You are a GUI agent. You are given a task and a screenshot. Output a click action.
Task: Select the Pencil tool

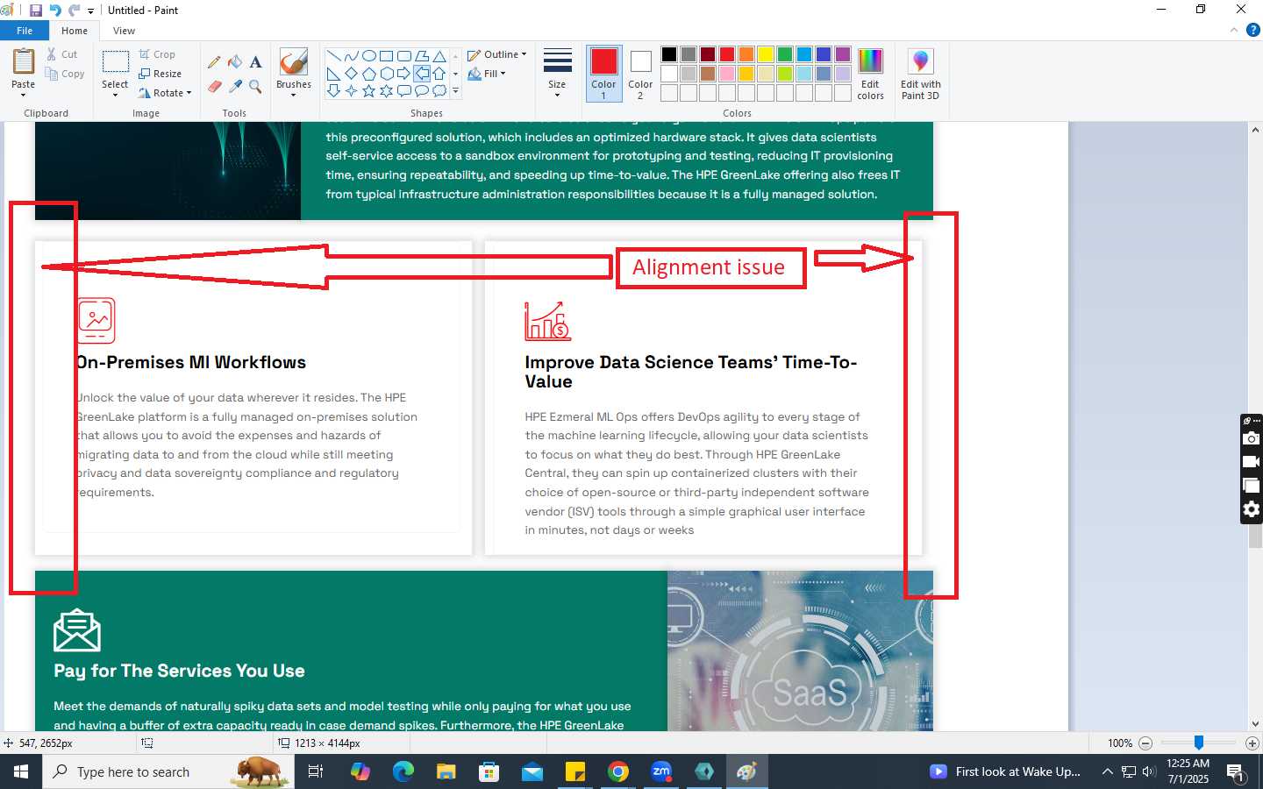click(214, 62)
